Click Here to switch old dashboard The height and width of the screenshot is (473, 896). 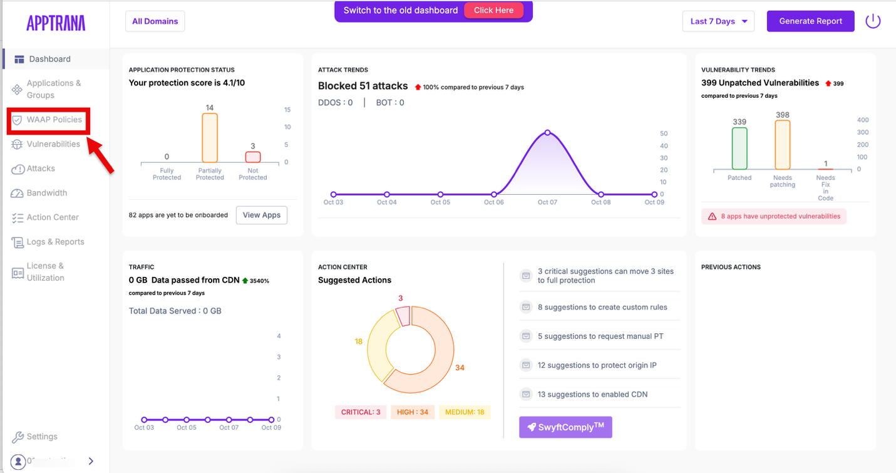[493, 11]
